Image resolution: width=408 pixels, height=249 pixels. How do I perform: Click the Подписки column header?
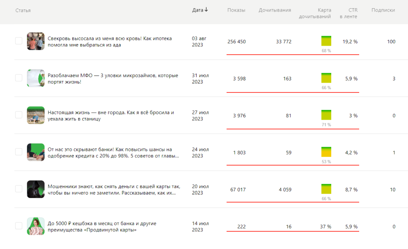(x=383, y=10)
